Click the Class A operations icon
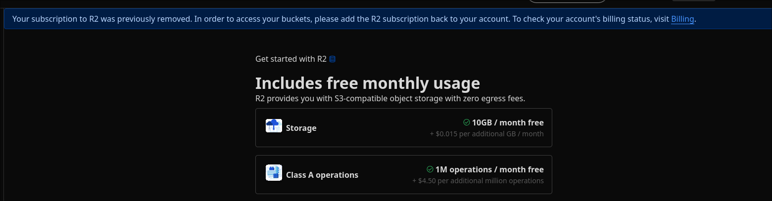 (274, 172)
